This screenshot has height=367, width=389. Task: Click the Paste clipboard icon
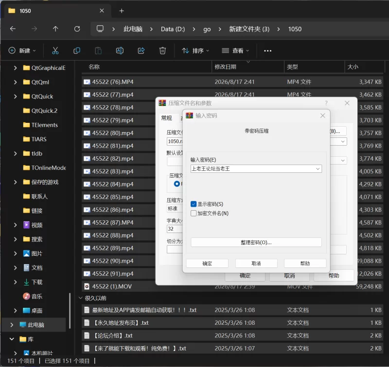click(x=98, y=51)
